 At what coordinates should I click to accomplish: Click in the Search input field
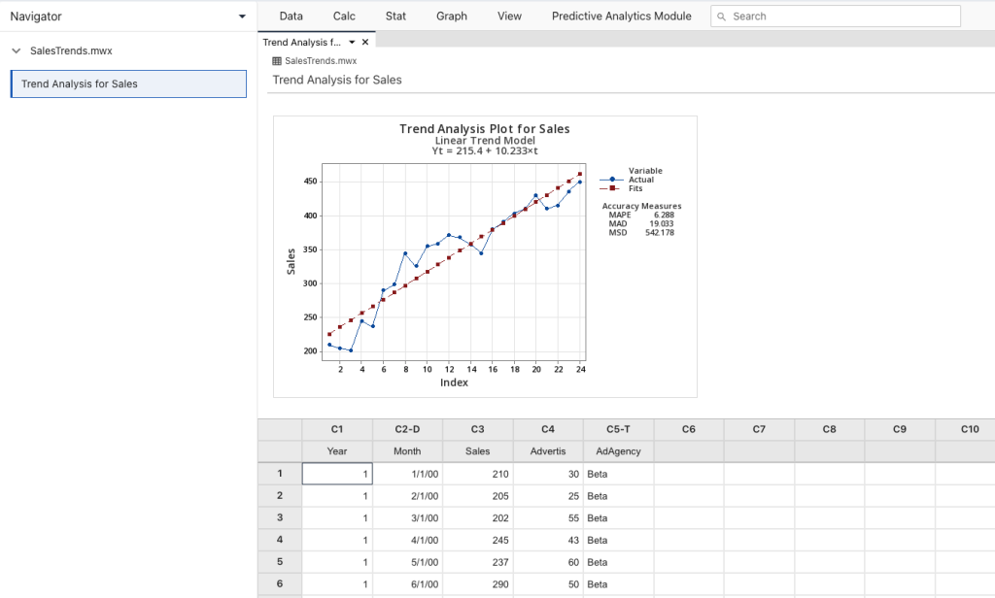(836, 17)
